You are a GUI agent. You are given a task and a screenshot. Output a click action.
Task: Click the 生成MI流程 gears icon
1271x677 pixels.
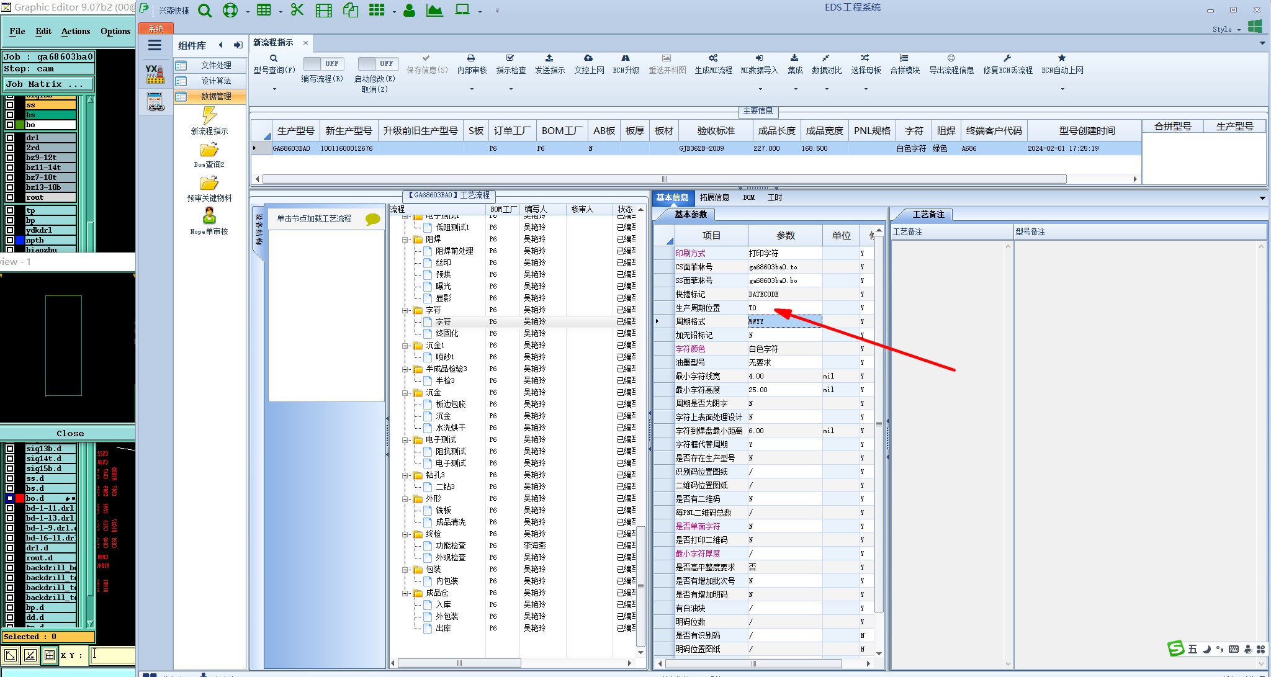click(713, 58)
